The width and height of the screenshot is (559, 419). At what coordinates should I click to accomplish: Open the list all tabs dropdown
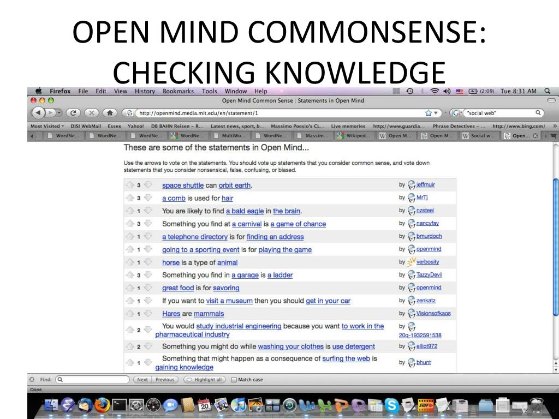553,136
